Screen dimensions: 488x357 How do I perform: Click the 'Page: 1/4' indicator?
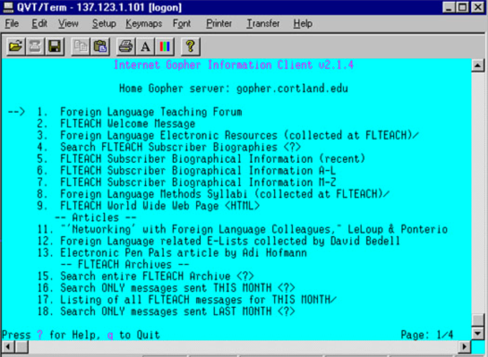(x=427, y=335)
